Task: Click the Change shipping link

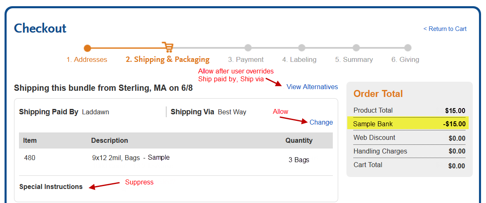Action: click(x=321, y=122)
